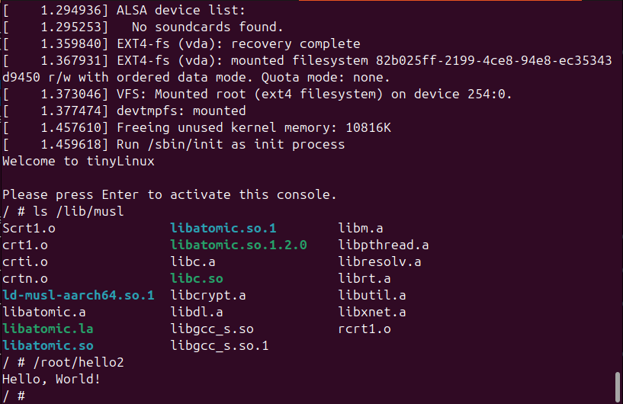Screen dimensions: 623x404
Task: Click the "Please press Enter to activate" message
Action: click(x=169, y=194)
